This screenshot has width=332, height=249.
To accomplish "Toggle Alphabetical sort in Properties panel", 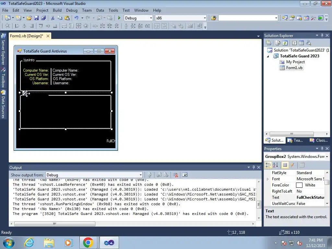I will coord(276,165).
